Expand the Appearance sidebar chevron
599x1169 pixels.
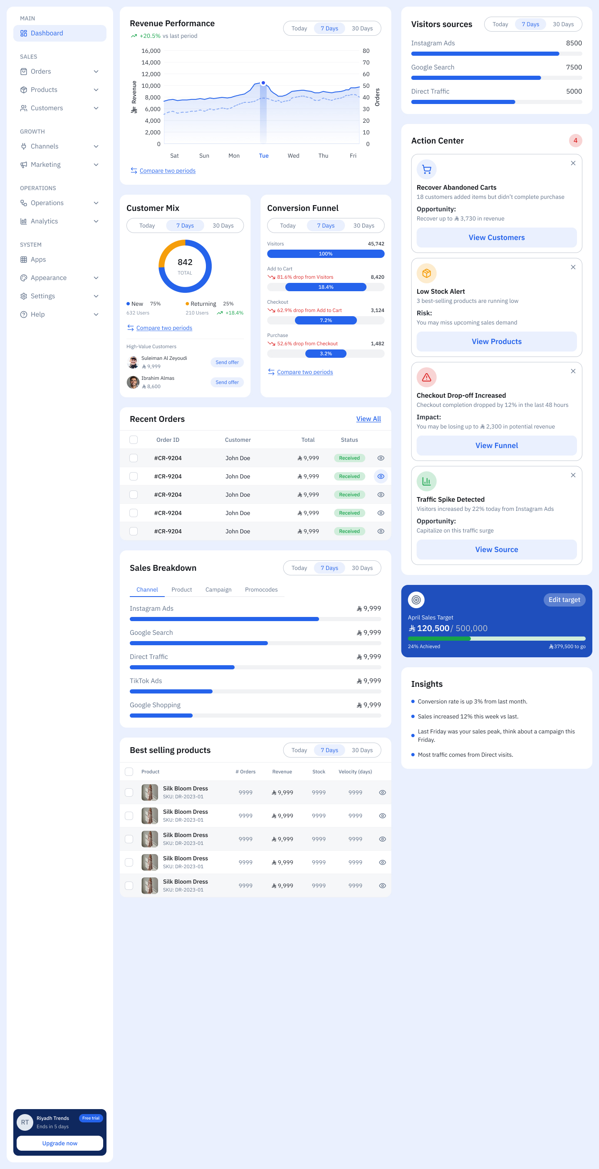tap(96, 278)
